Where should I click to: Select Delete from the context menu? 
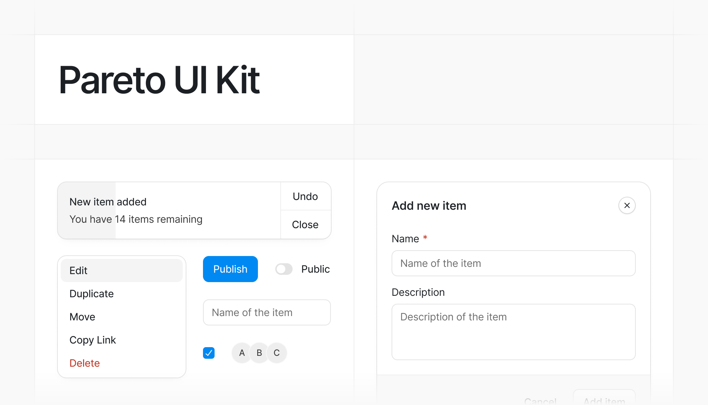point(85,363)
